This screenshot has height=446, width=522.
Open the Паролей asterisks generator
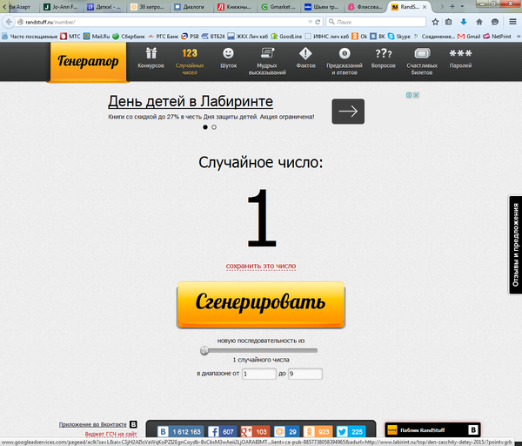coord(460,59)
